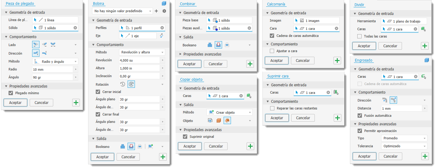435x168 pixels.
Task: Choose the counterclockwise rotation icon in Bobina
Action: 123,84
